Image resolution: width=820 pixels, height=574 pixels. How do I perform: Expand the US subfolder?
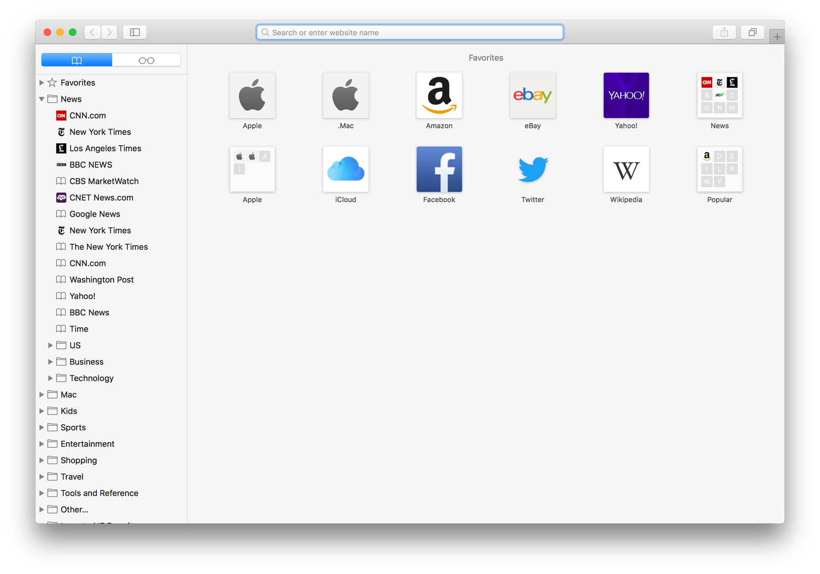(50, 345)
